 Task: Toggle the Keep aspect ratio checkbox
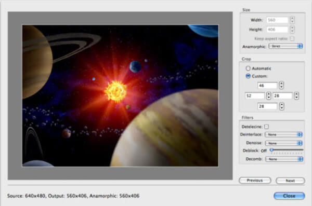click(292, 38)
